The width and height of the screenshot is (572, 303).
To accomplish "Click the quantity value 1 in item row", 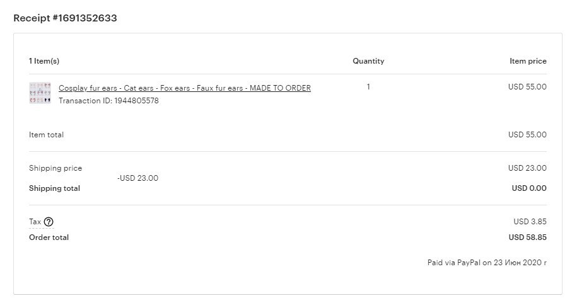I will pyautogui.click(x=368, y=87).
